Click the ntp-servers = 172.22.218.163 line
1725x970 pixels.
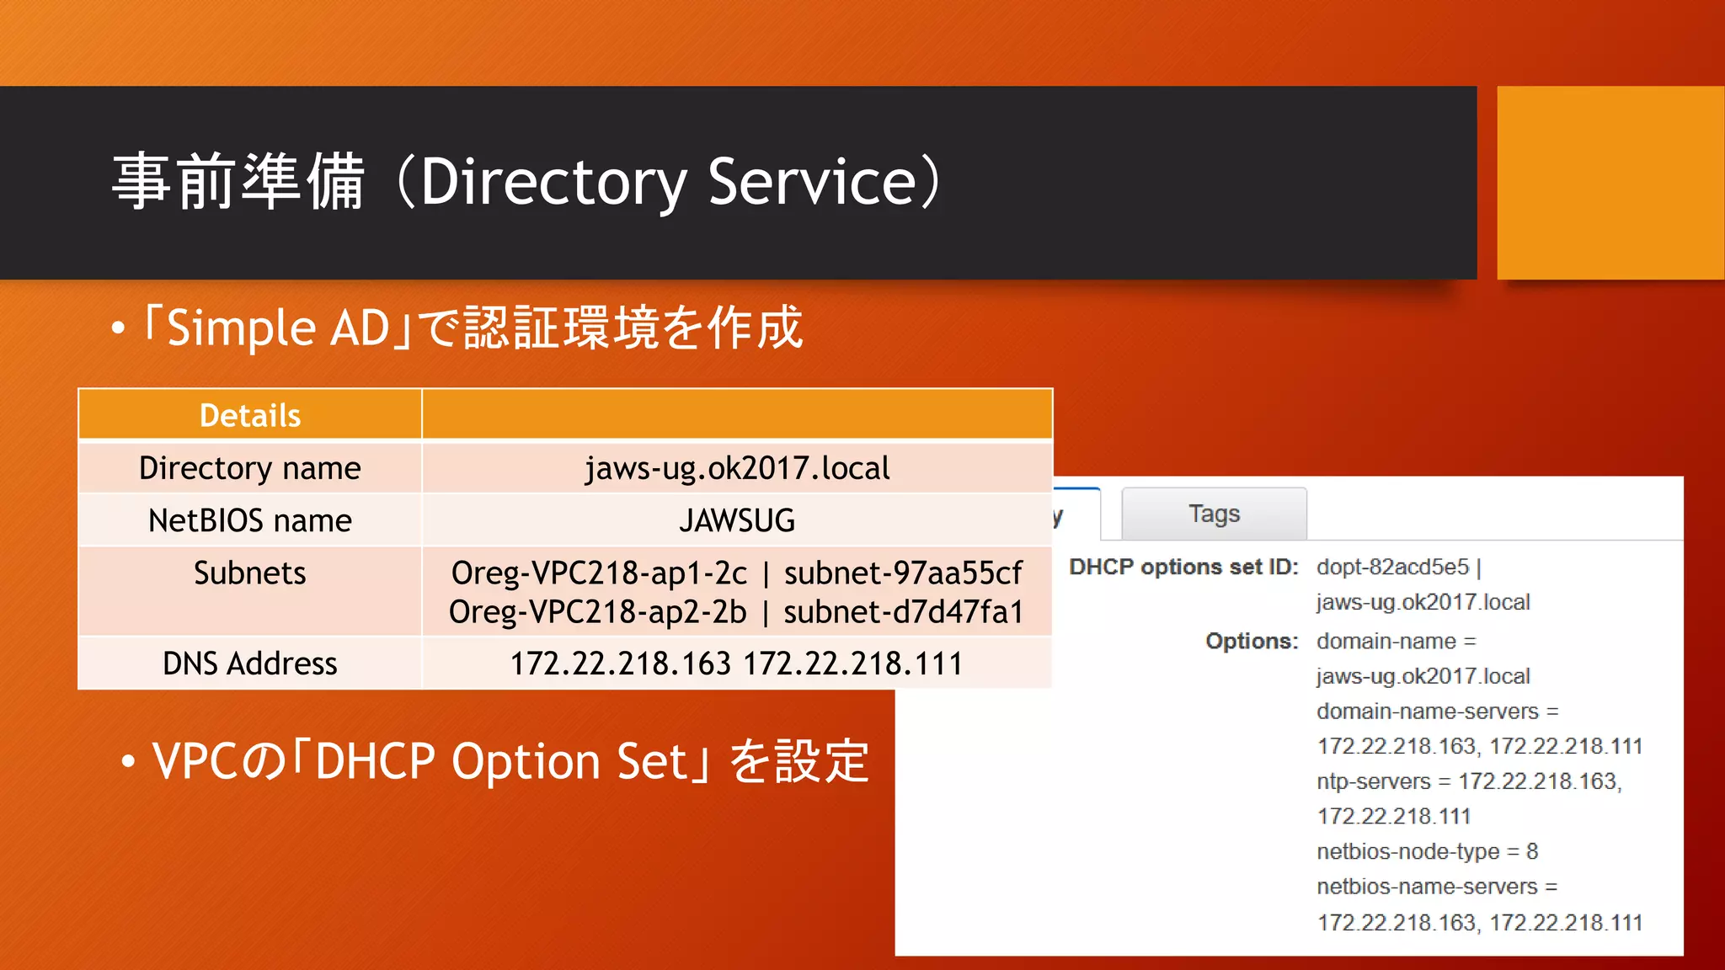1469,781
